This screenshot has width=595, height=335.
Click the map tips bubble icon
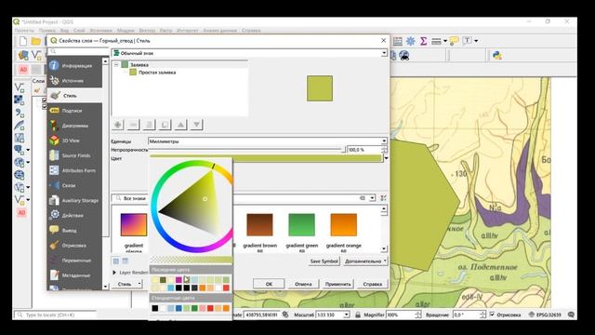click(x=454, y=41)
